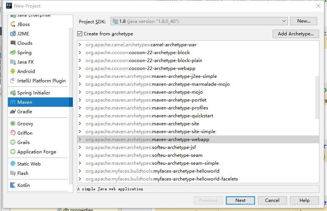Click the Clouds icon
327x211 pixels.
pos(13,43)
